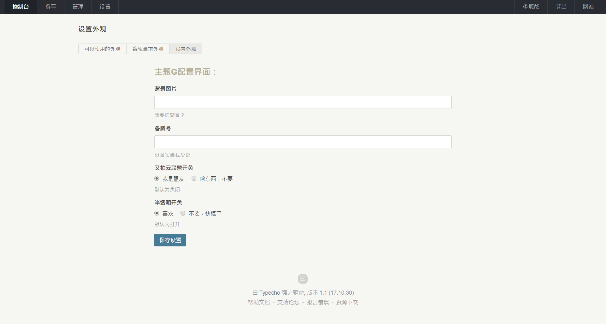Image resolution: width=606 pixels, height=324 pixels.
Task: Open the 季悠然 user profile link
Action: [x=531, y=7]
